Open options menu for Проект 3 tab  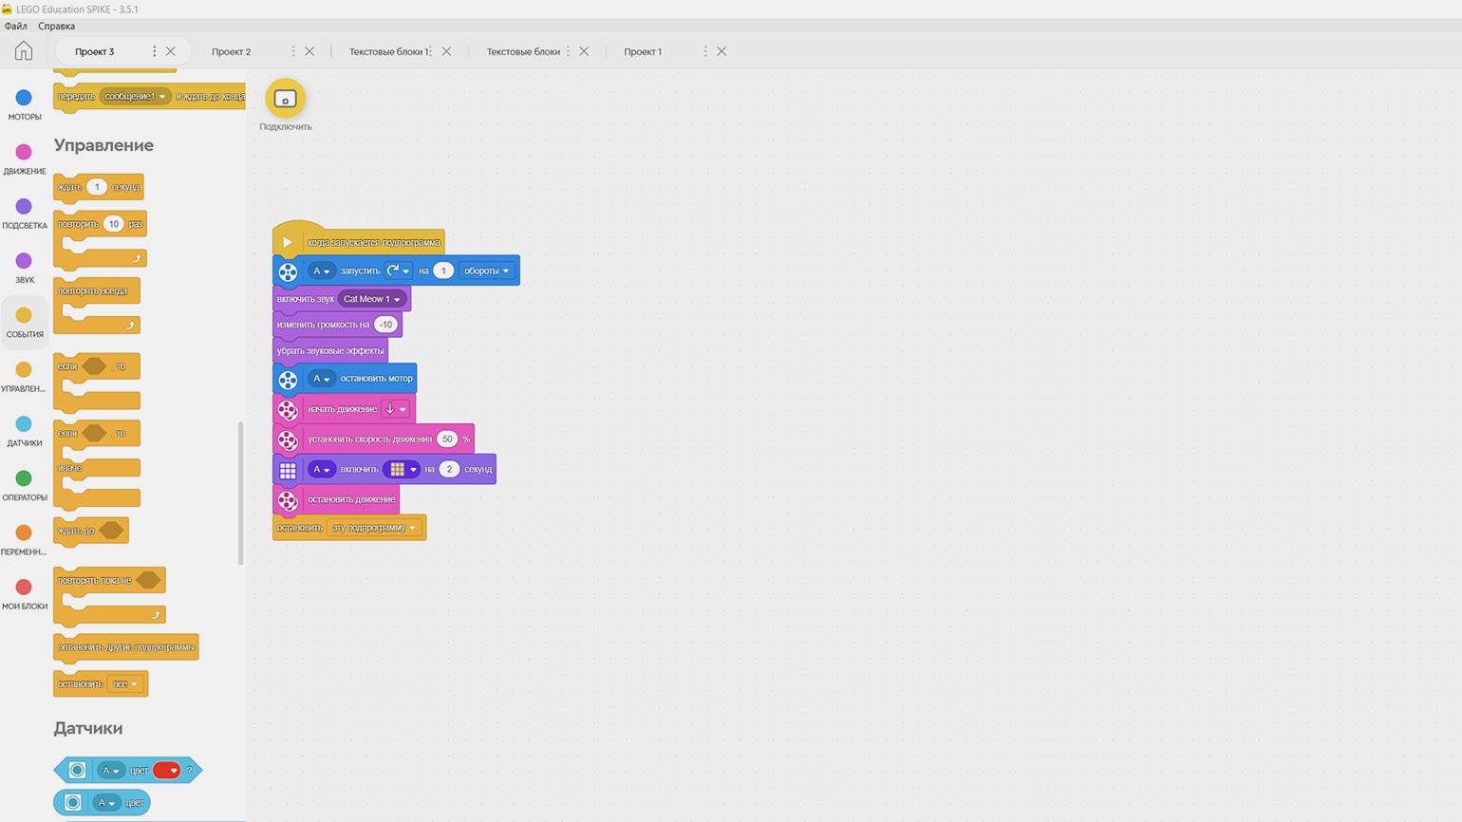point(155,51)
